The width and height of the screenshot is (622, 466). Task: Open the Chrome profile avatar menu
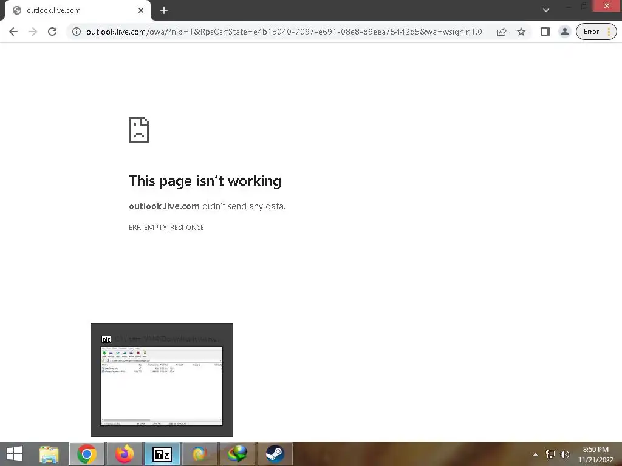point(564,32)
